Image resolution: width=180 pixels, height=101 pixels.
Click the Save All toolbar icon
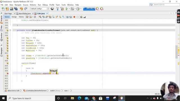pyautogui.click(x=16, y=9)
